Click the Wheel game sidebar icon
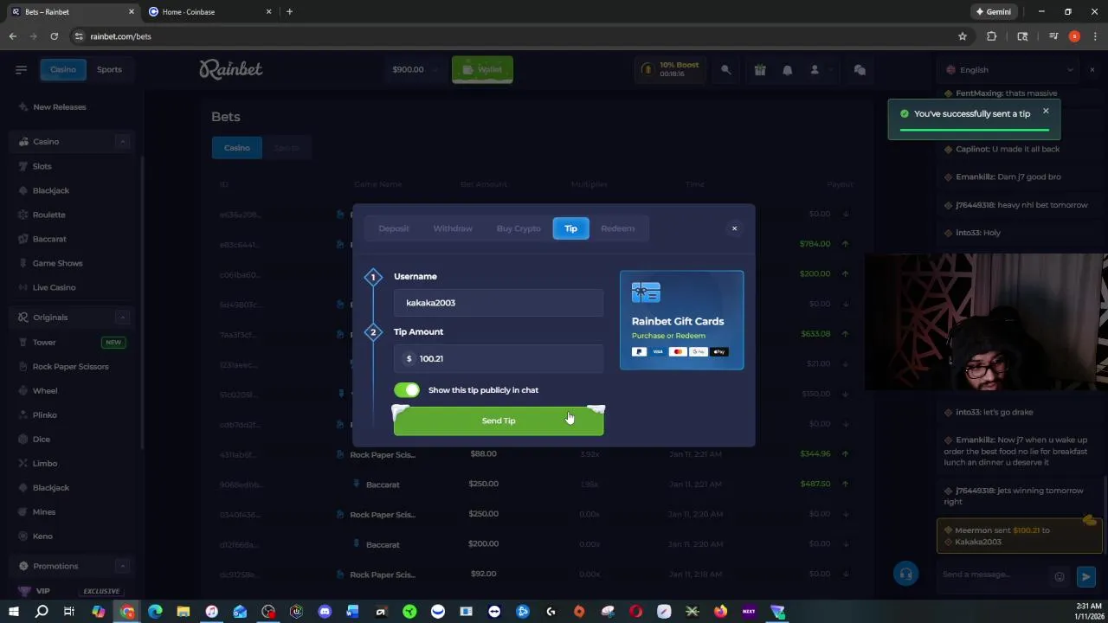The image size is (1108, 623). tap(24, 391)
